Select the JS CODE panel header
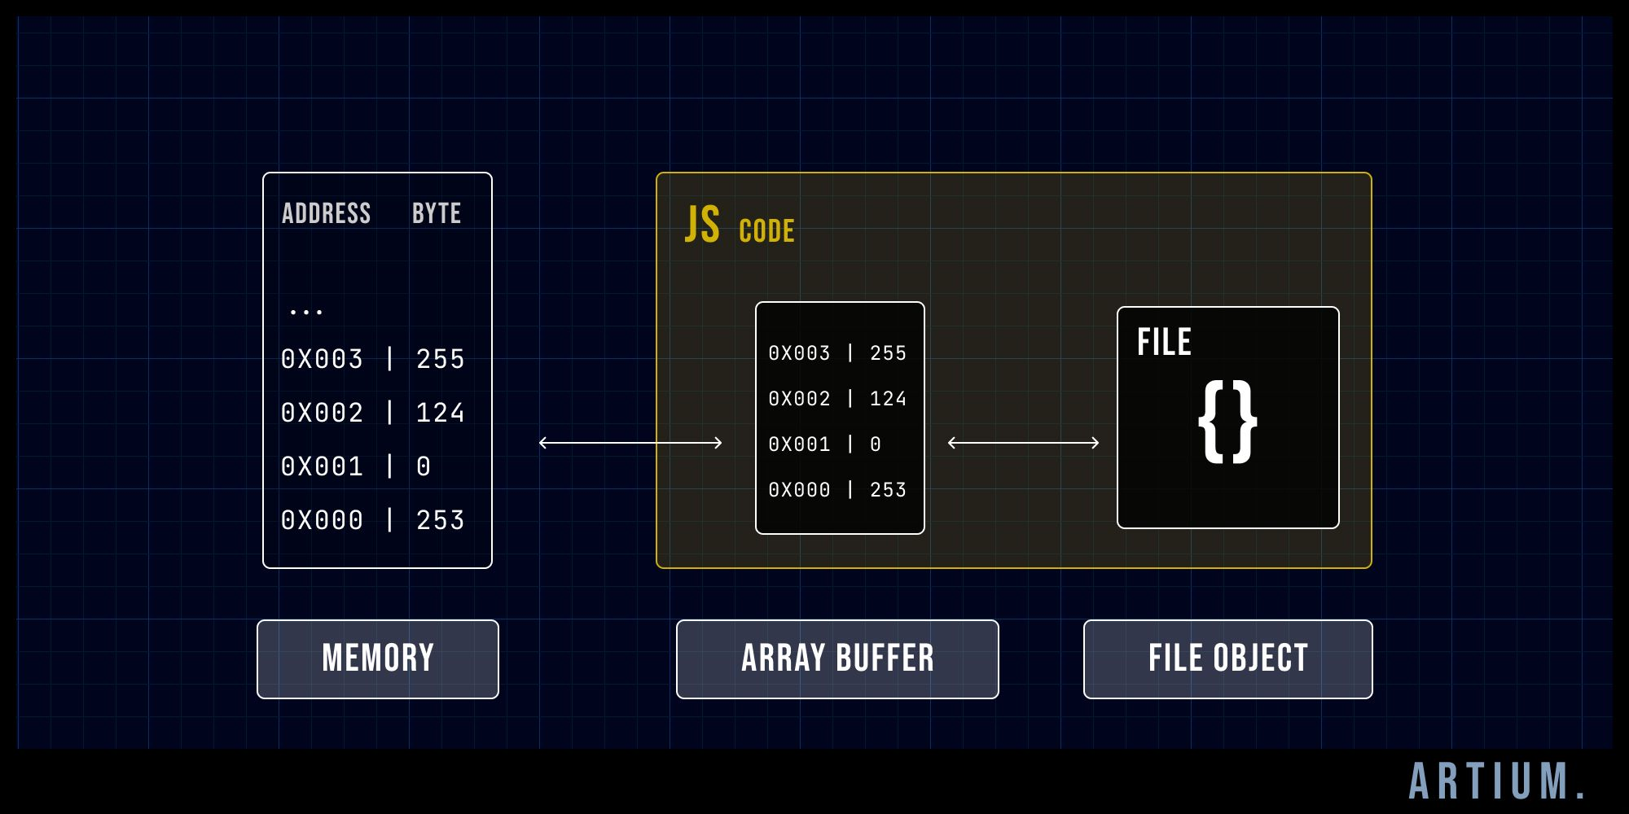 pyautogui.click(x=740, y=228)
